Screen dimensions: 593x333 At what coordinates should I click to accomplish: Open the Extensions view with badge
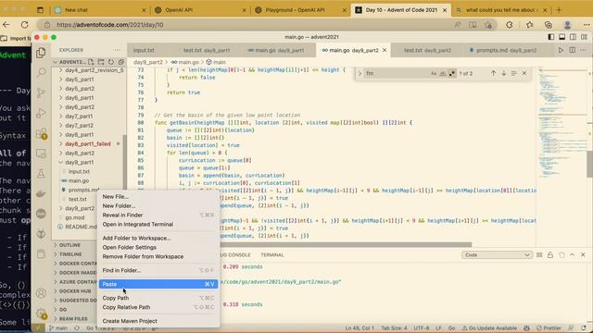coord(41,133)
